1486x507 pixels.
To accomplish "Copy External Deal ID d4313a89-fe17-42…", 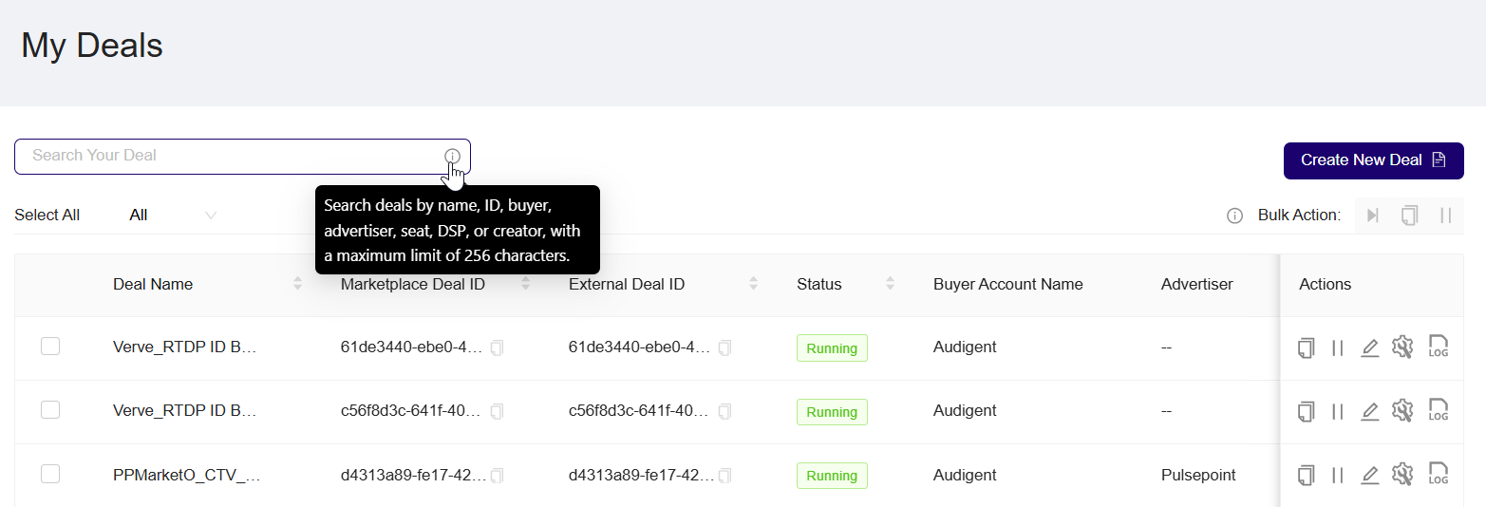I will point(725,476).
